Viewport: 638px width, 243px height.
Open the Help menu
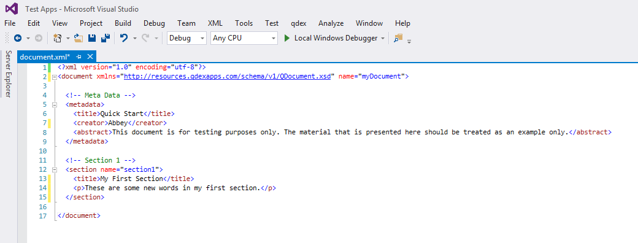click(402, 23)
